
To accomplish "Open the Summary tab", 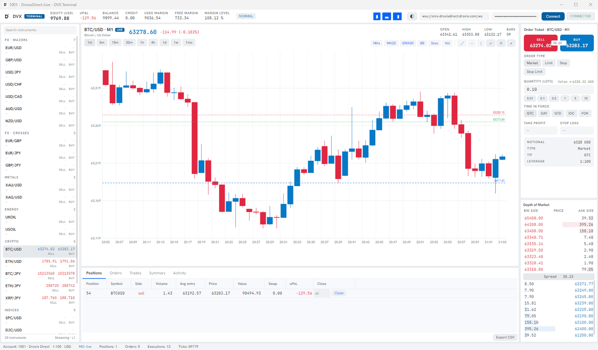I will [157, 273].
